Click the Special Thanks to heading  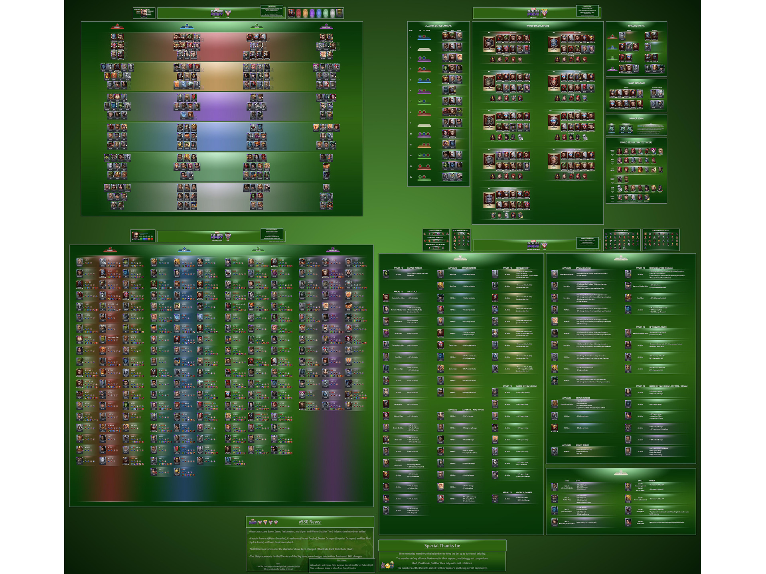click(x=442, y=546)
